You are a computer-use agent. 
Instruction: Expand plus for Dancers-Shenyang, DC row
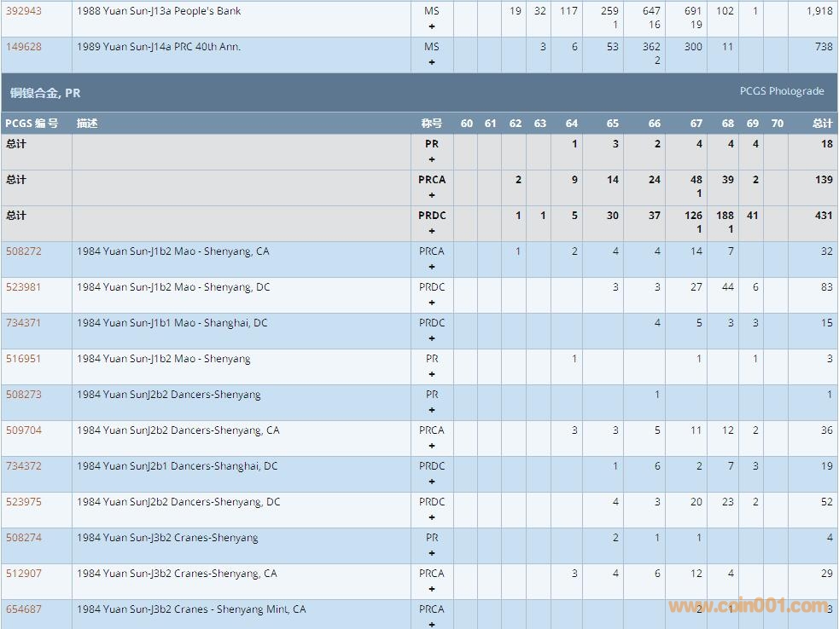click(432, 517)
